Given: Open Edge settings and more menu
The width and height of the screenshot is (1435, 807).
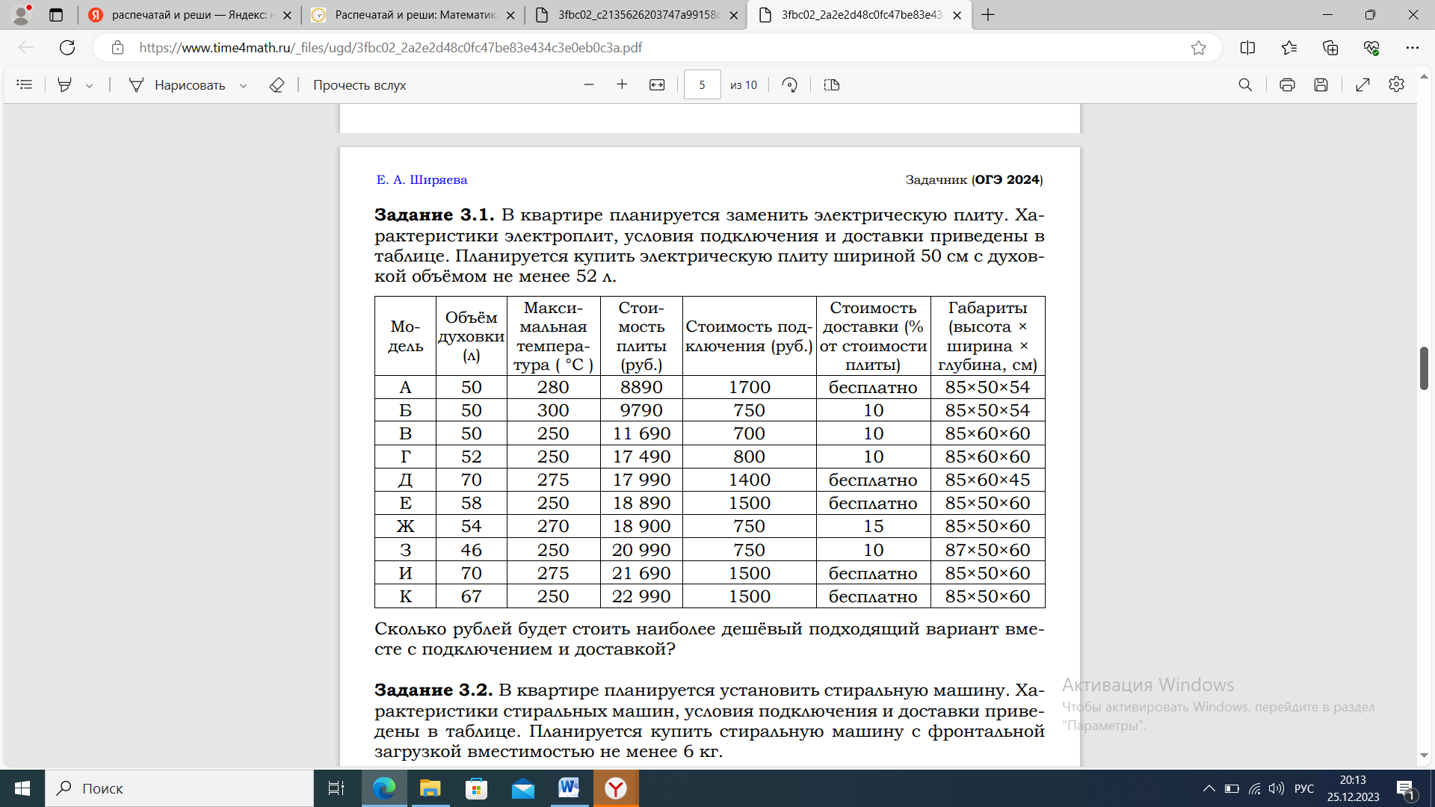Looking at the screenshot, I should [1412, 48].
